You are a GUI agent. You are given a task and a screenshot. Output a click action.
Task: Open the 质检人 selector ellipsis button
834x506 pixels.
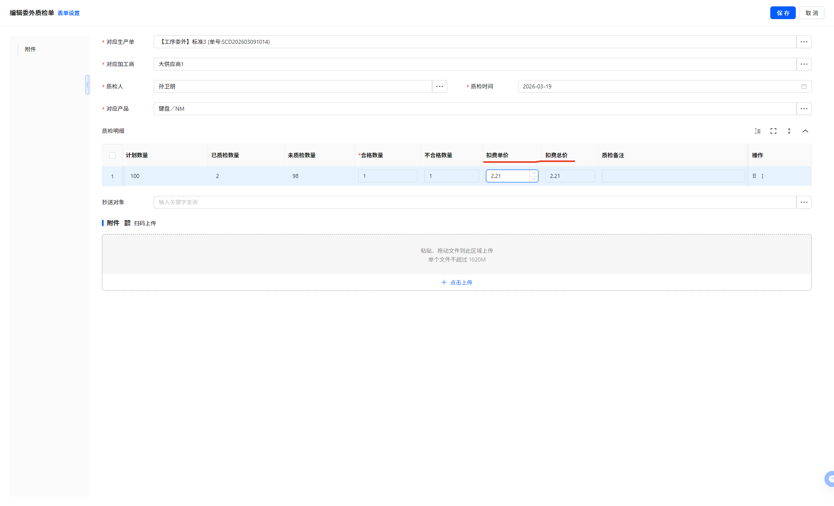439,86
